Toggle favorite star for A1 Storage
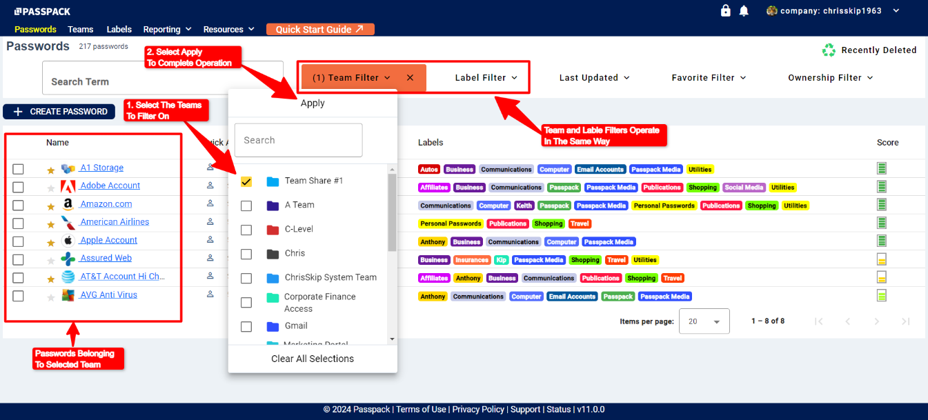This screenshot has height=420, width=928. [x=50, y=170]
